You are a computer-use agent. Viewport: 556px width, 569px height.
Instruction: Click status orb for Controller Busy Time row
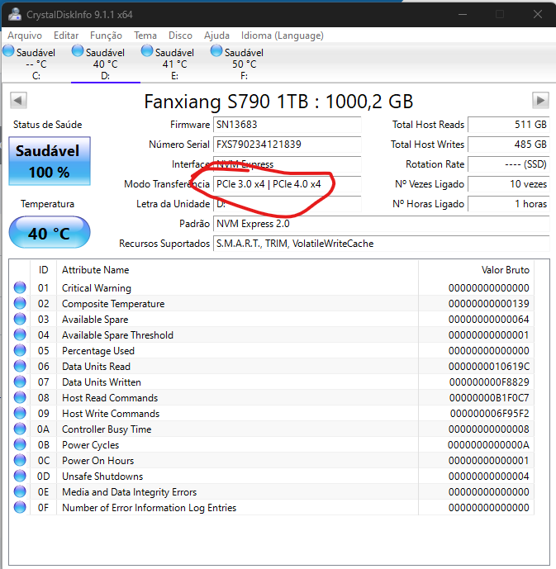[20, 429]
